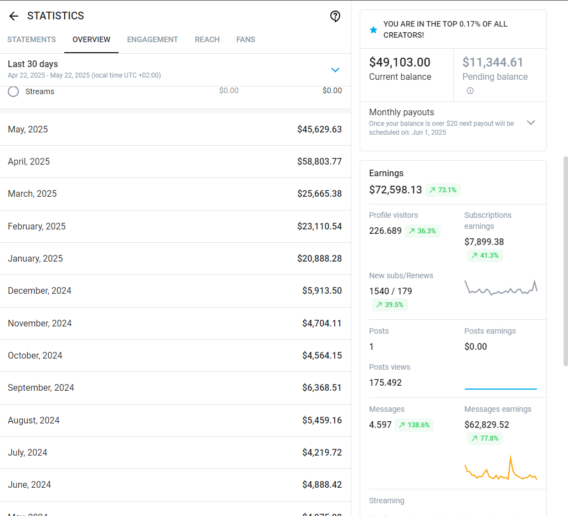Click the December, 2024 row
The width and height of the screenshot is (568, 516).
tap(175, 291)
